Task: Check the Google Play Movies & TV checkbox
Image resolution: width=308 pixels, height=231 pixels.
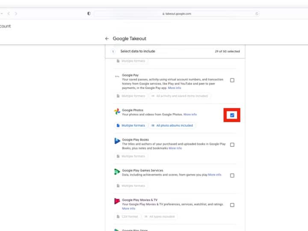Action: point(232,205)
